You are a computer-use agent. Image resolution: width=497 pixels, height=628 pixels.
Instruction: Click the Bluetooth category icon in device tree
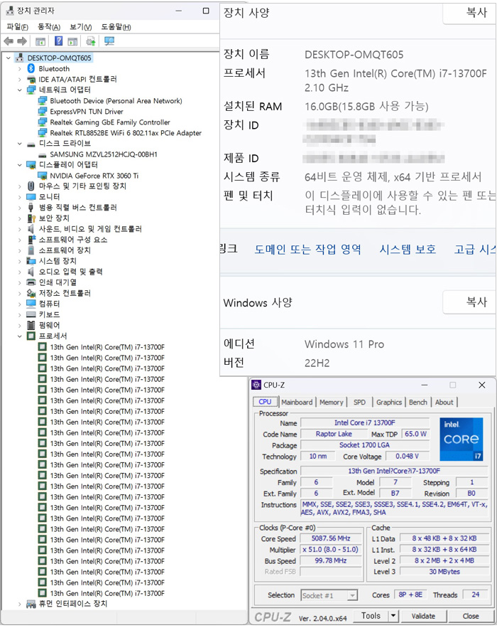31,68
